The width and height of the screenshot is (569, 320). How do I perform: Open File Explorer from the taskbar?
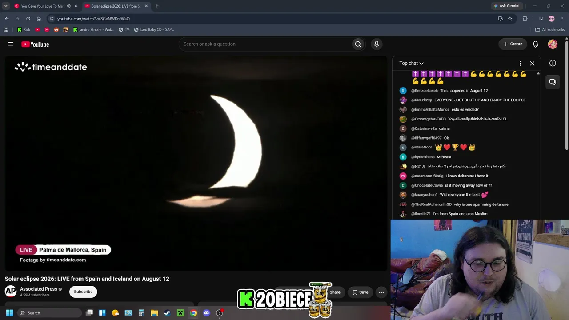click(x=154, y=313)
